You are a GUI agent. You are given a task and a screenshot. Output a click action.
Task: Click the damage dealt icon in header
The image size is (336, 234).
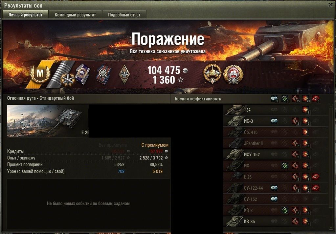point(305,99)
